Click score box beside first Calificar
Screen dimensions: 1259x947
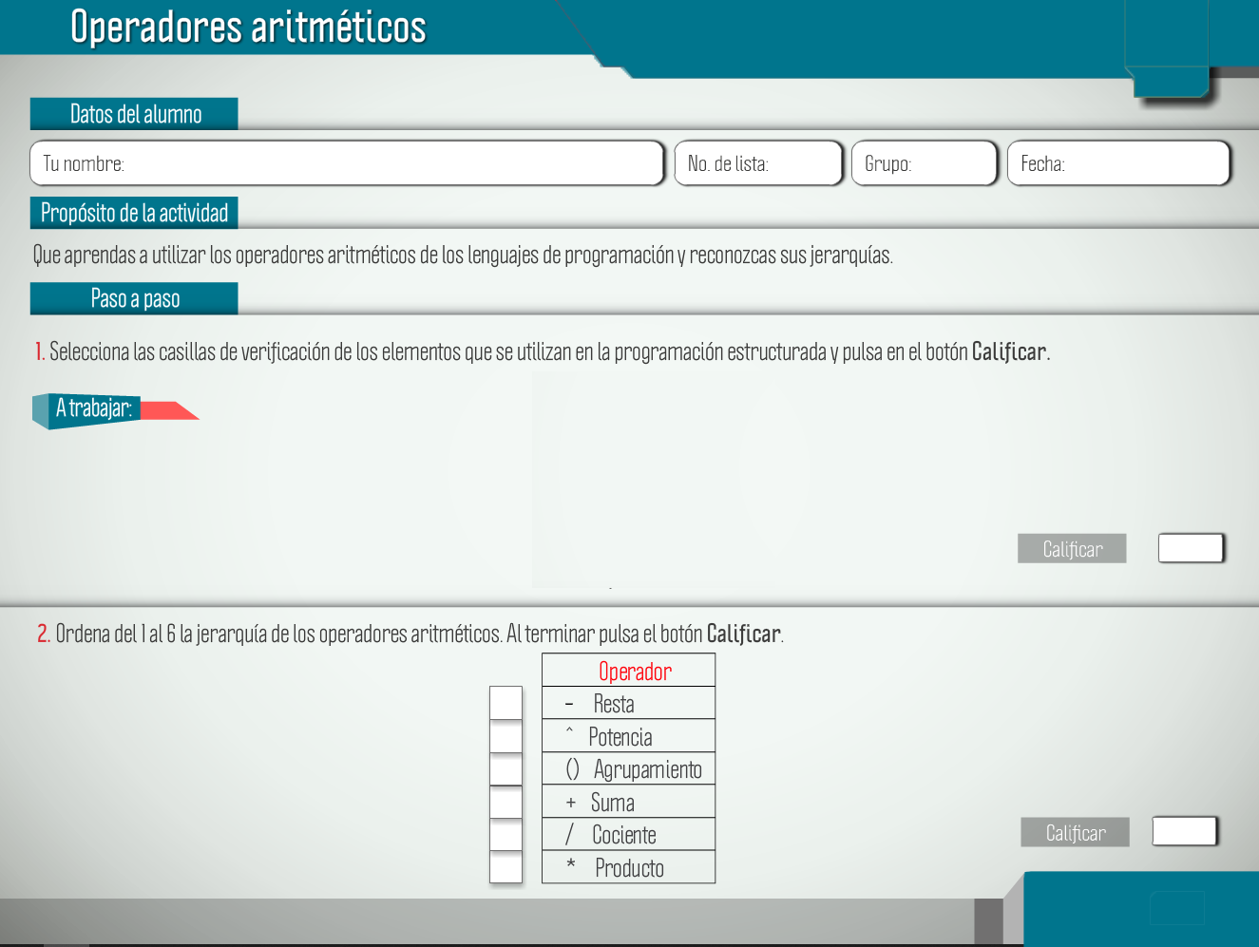tap(1191, 548)
